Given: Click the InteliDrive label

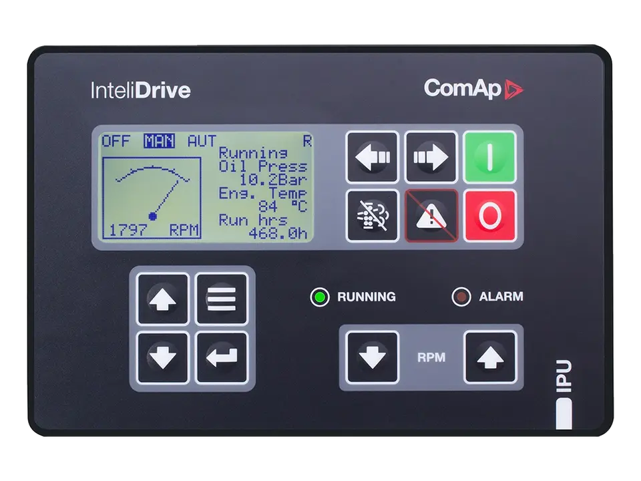Looking at the screenshot, I should coord(141,90).
